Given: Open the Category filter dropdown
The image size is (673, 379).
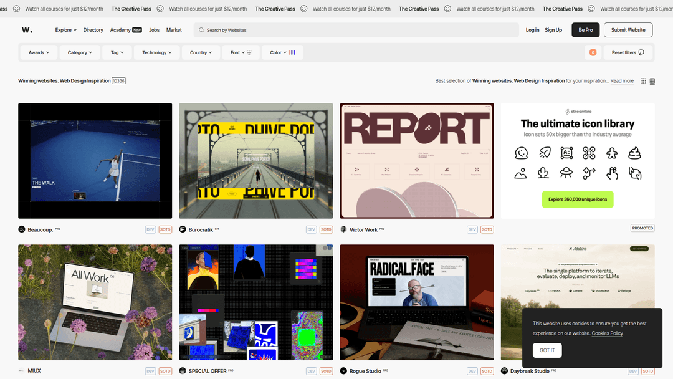Looking at the screenshot, I should click(x=80, y=52).
